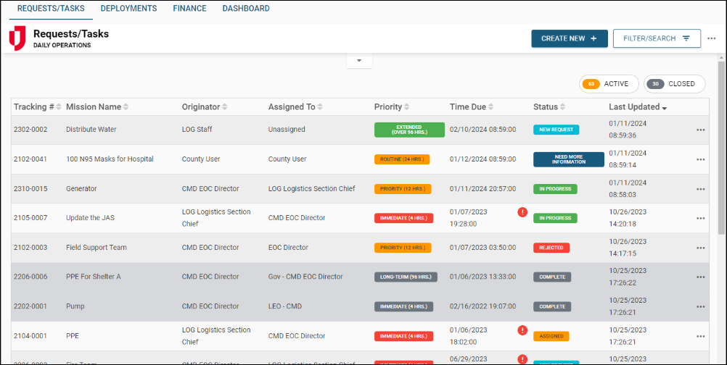The image size is (727, 365).
Task: Expand the collapsed panel dropdown arrow
Action: [358, 61]
